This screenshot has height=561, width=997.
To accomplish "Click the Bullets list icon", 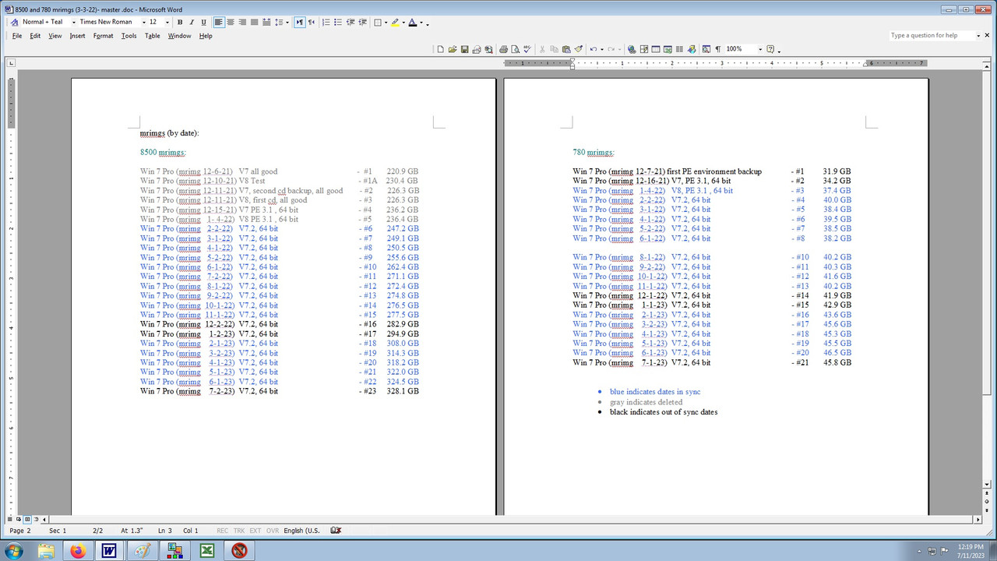I will coord(338,22).
